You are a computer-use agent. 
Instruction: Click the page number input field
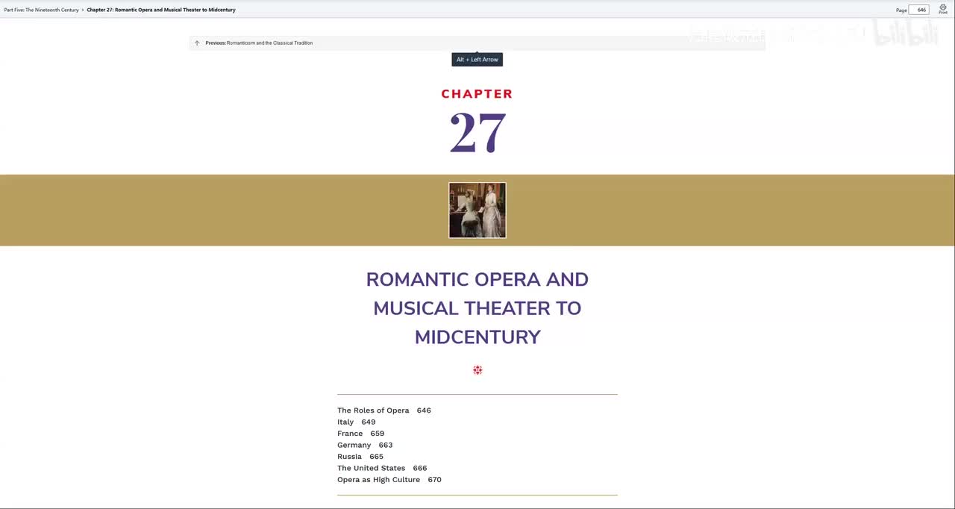919,10
